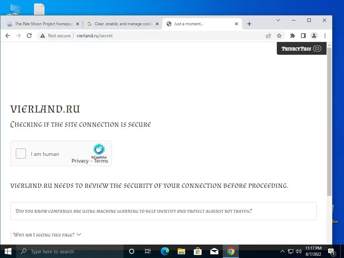Open the Mail app from taskbar
This screenshot has height=258, width=344.
click(x=214, y=251)
